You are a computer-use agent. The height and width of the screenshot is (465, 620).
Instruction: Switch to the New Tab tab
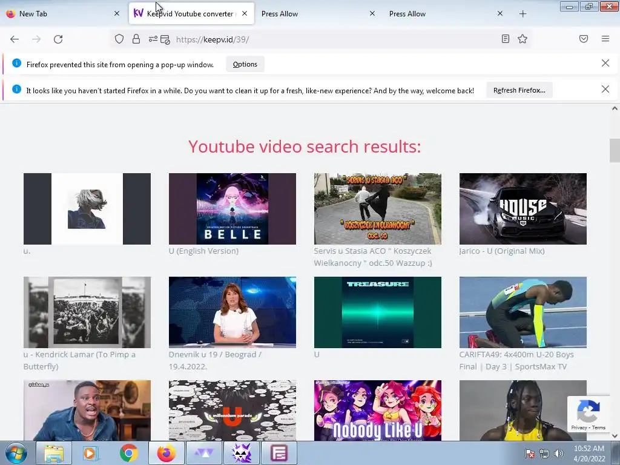click(63, 14)
